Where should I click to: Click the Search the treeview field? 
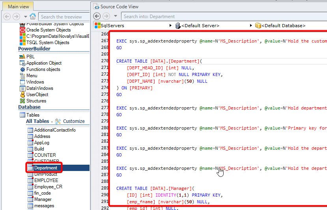tap(63, 17)
